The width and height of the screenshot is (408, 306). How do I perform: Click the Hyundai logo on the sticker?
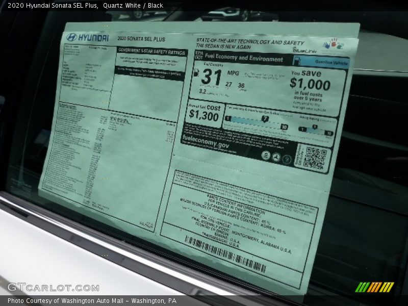point(87,38)
